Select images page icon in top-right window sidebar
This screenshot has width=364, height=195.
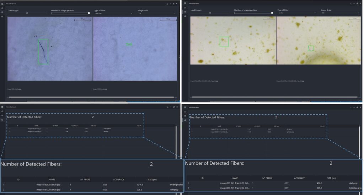(x=185, y=12)
